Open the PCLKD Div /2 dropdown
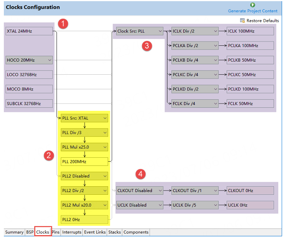284x239 pixels. click(195, 89)
